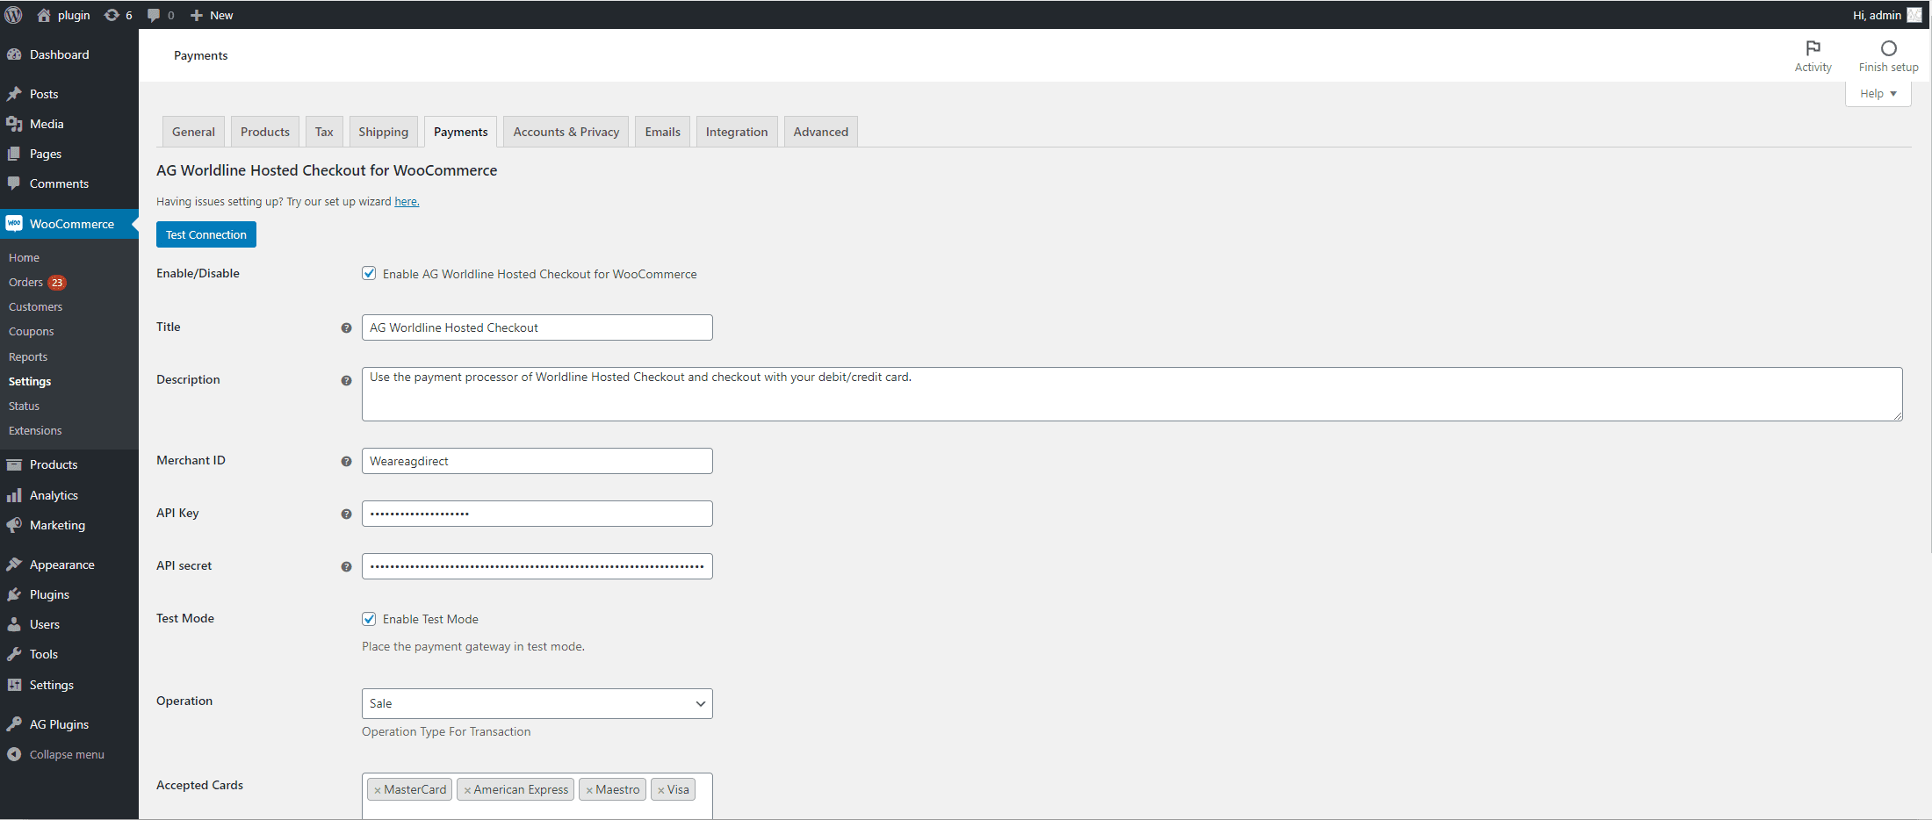Click the Users icon in sidebar
This screenshot has height=820, width=1932.
14,624
